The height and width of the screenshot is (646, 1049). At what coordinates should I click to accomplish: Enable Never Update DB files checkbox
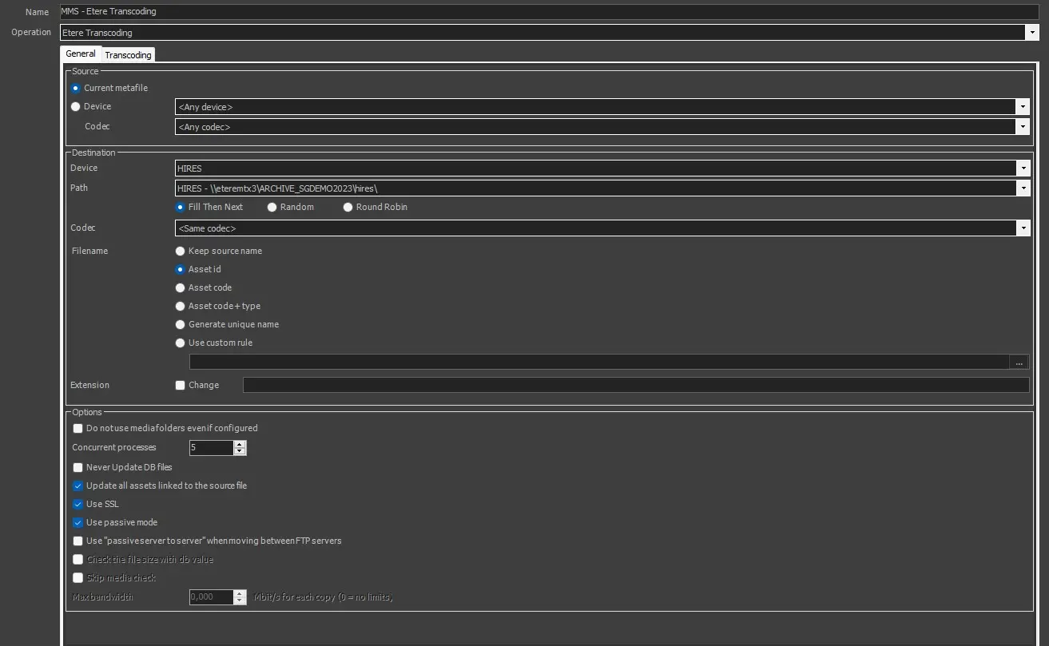pyautogui.click(x=78, y=468)
